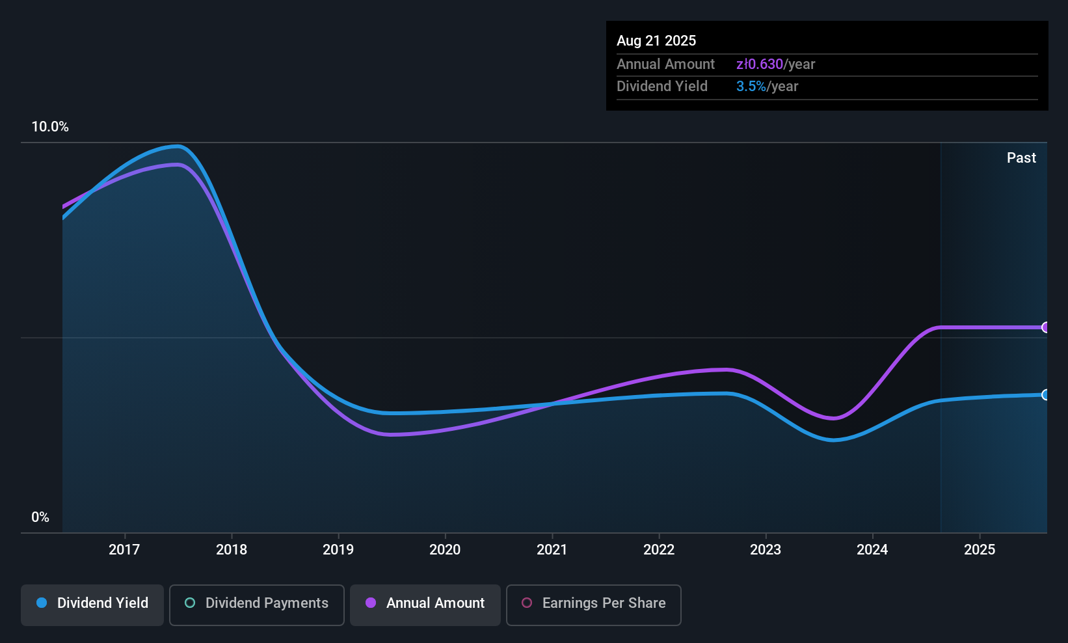This screenshot has height=643, width=1068.
Task: Click the 10.0% axis label
Action: (50, 127)
